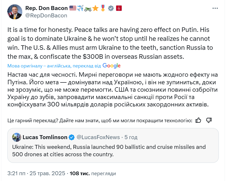Open the three-dot more options menu
This screenshot has width=227, height=181.
coord(215,9)
